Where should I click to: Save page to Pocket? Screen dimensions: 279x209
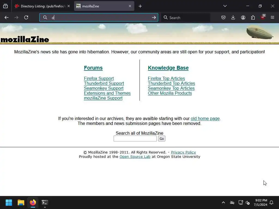coord(223,17)
